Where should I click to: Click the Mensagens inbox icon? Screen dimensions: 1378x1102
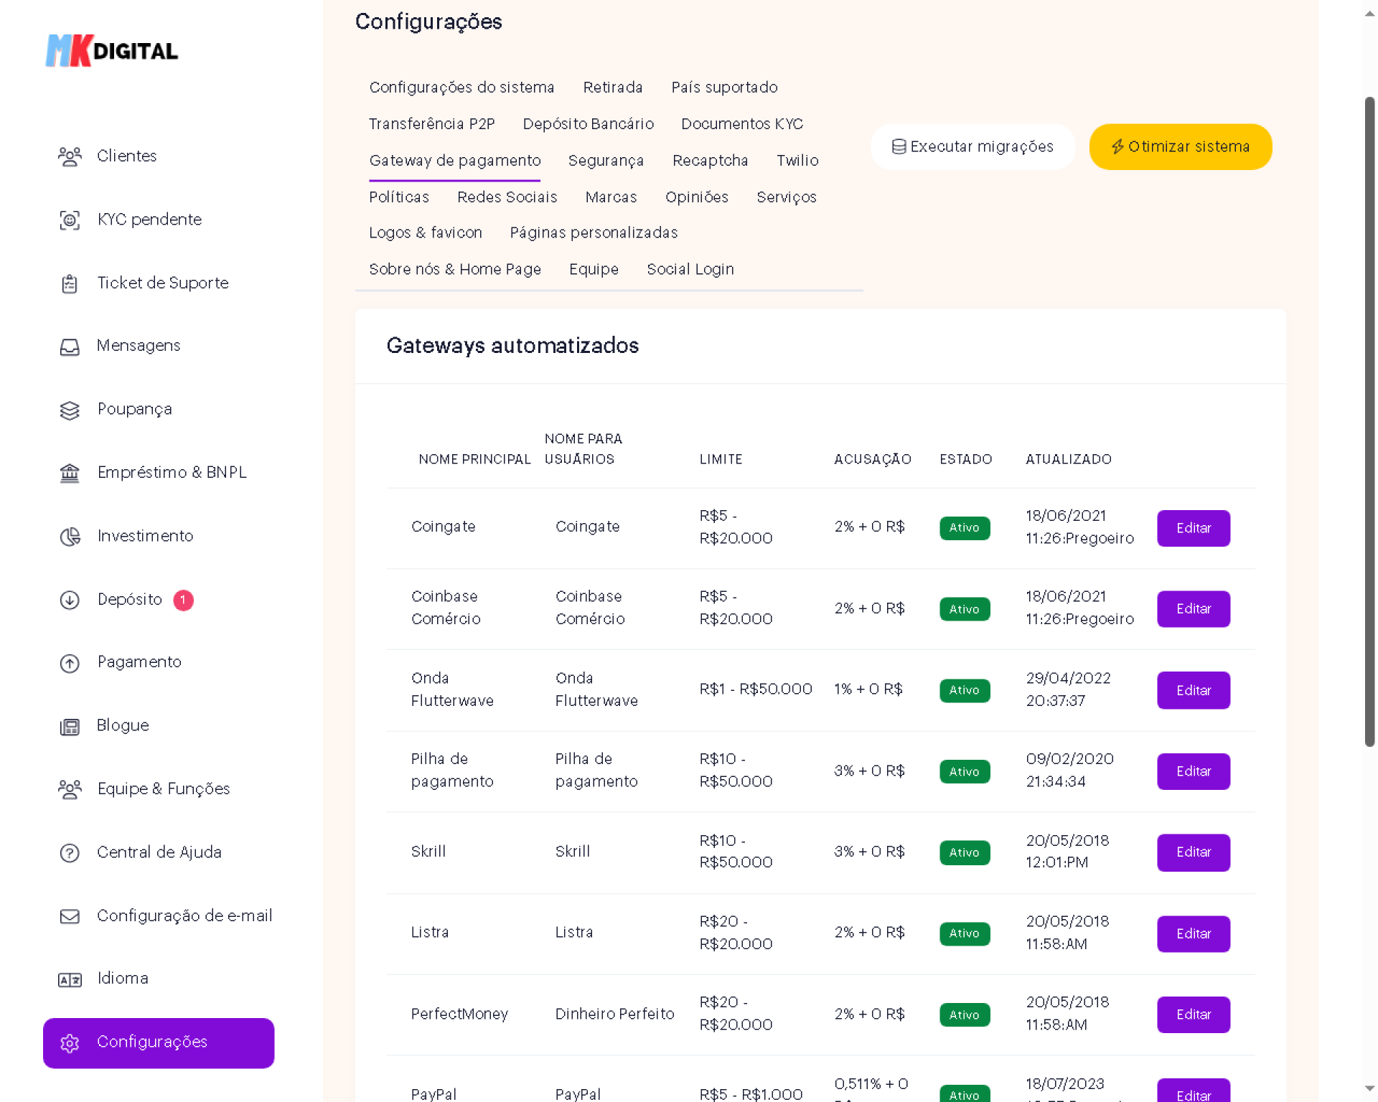tap(70, 347)
